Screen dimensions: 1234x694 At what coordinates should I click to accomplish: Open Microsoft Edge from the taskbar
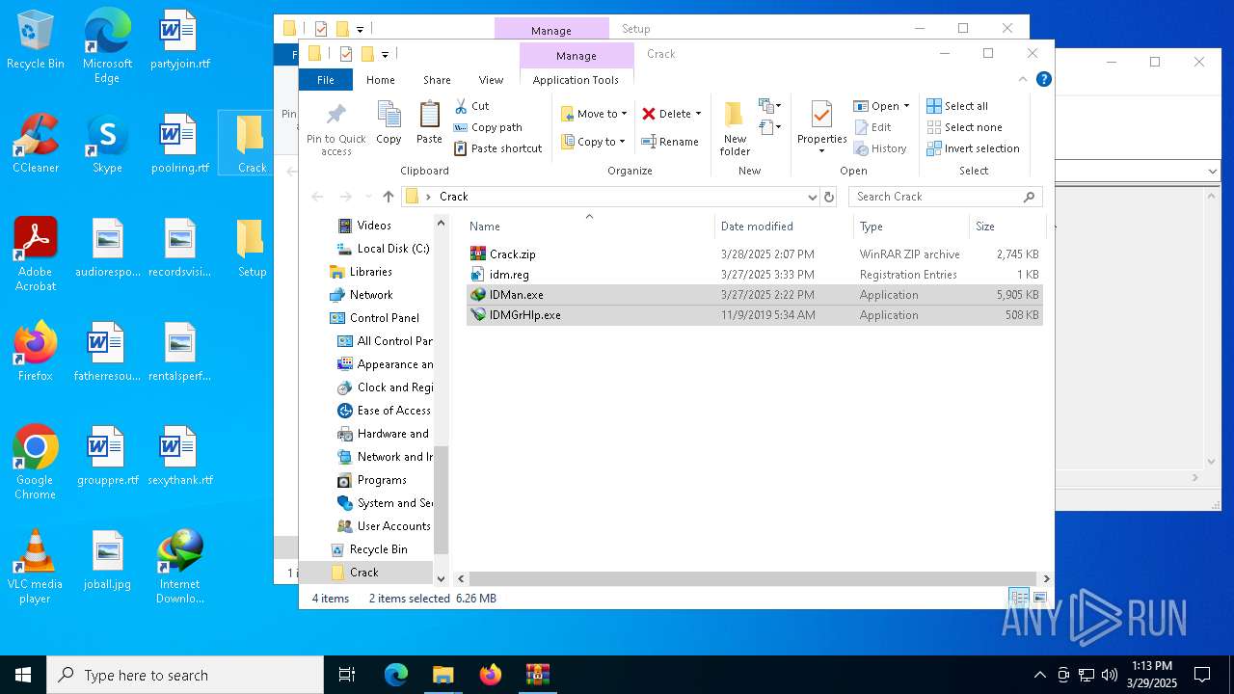(396, 675)
